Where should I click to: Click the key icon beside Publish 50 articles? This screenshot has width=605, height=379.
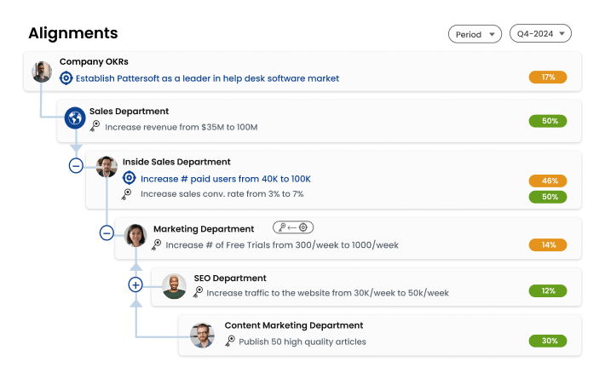point(230,341)
